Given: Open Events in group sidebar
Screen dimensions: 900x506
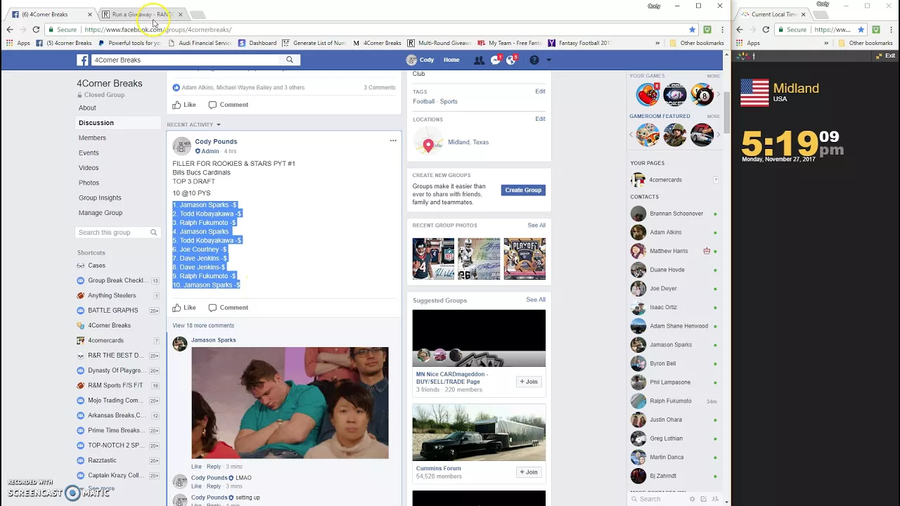Looking at the screenshot, I should (x=89, y=153).
